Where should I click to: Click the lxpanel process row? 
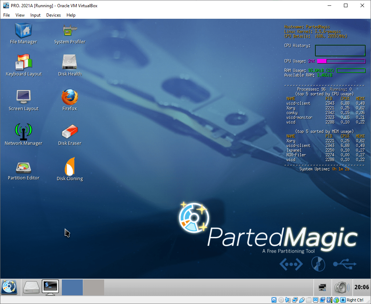pos(325,150)
